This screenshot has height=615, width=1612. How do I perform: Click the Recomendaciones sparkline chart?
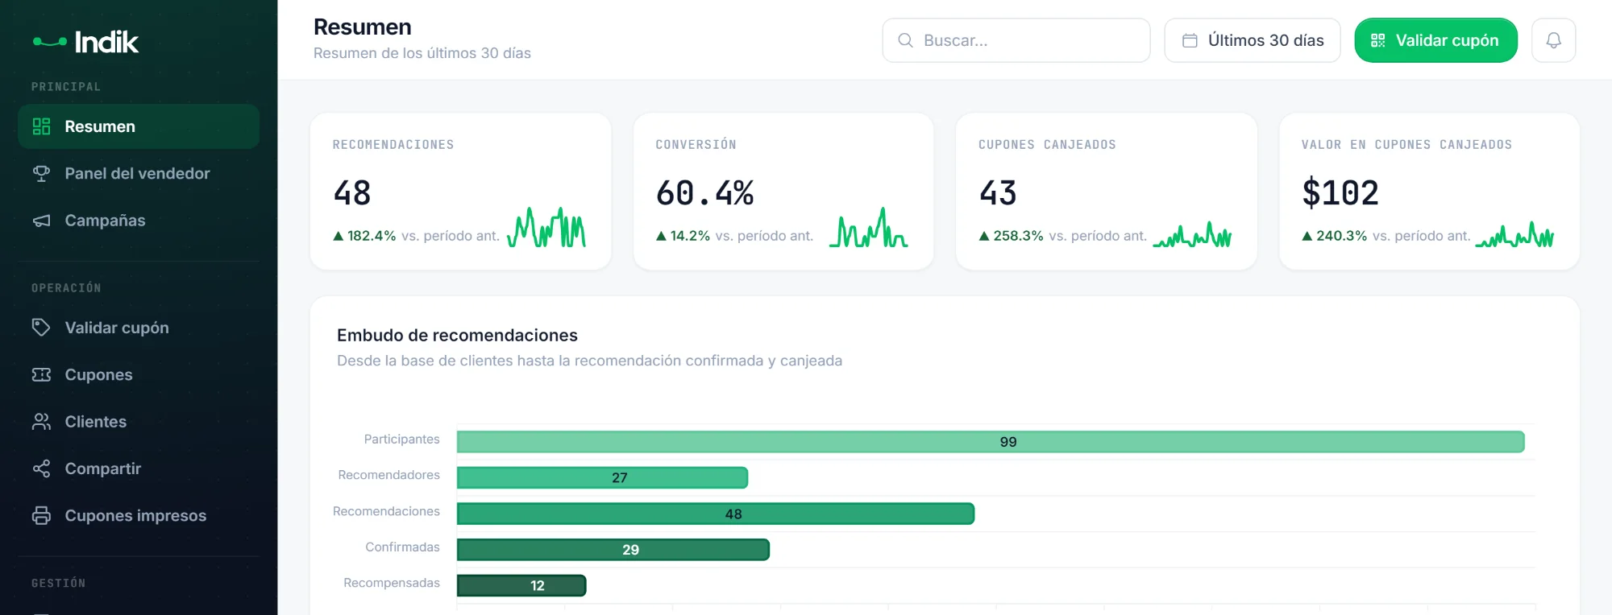[546, 227]
